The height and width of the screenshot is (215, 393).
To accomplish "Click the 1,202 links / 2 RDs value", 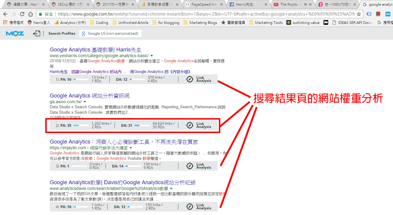I will (x=101, y=125).
